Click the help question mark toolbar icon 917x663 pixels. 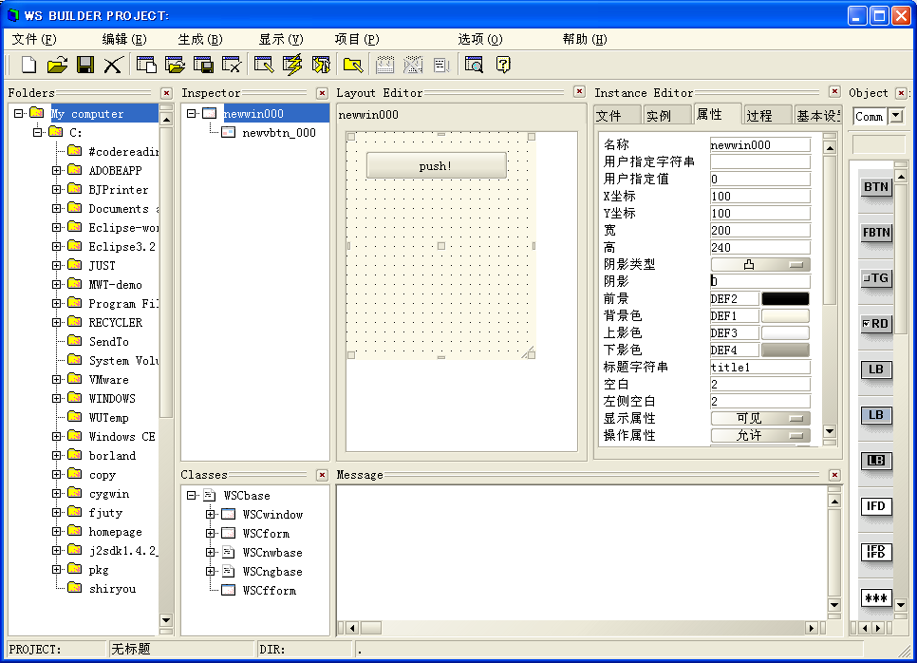[x=503, y=65]
